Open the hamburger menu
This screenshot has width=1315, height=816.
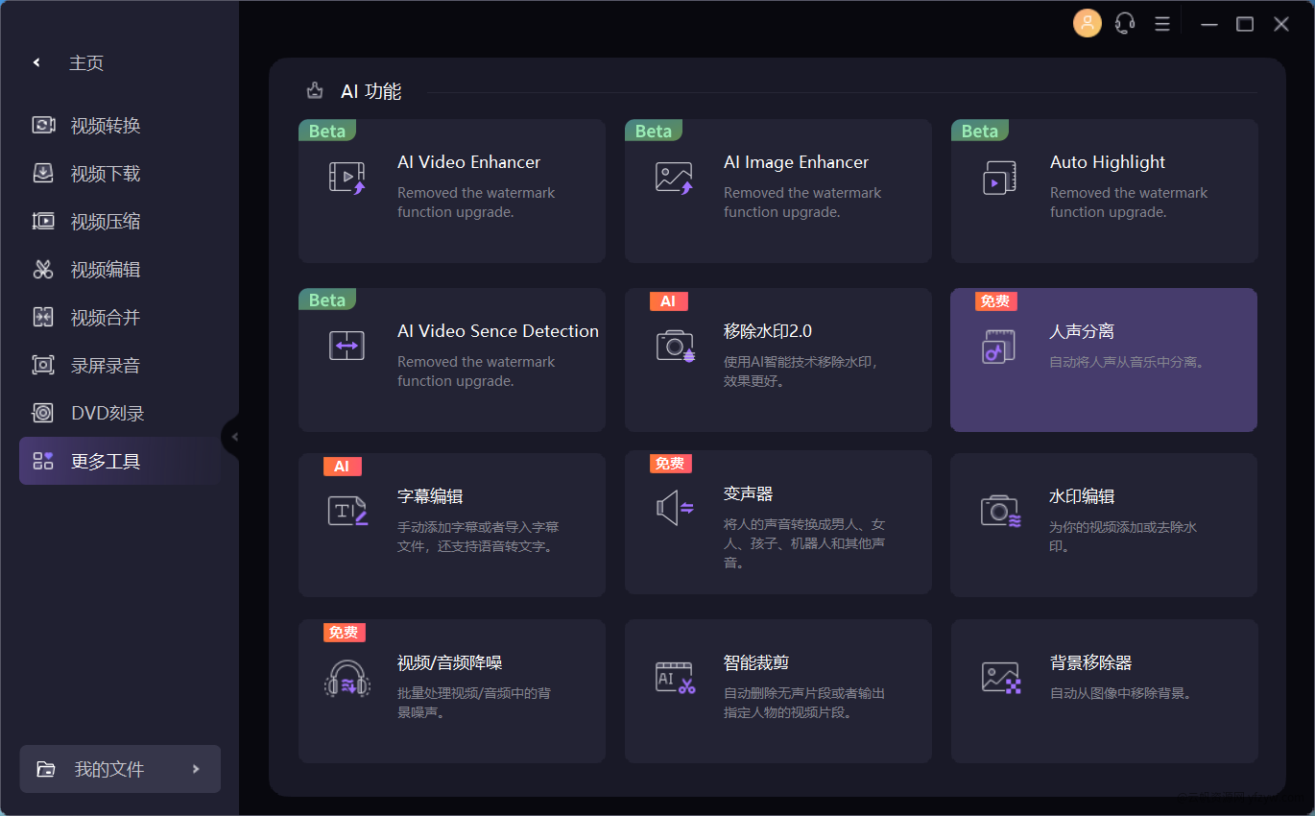[1161, 23]
